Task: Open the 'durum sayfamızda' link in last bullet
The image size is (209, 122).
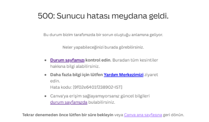Action: point(69,102)
